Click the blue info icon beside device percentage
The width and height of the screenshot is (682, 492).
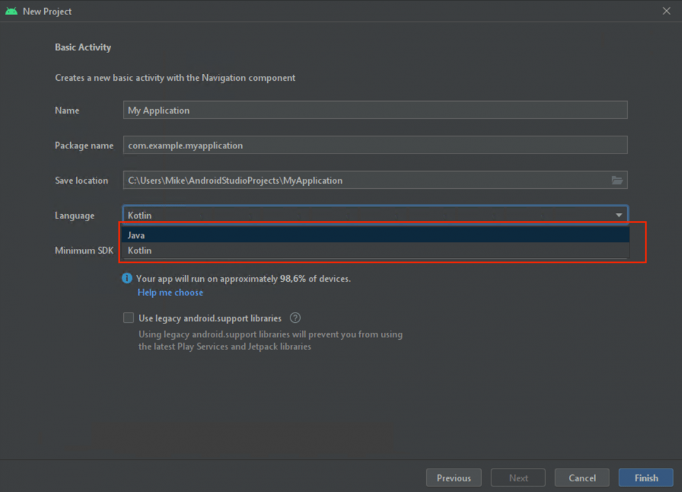point(127,279)
